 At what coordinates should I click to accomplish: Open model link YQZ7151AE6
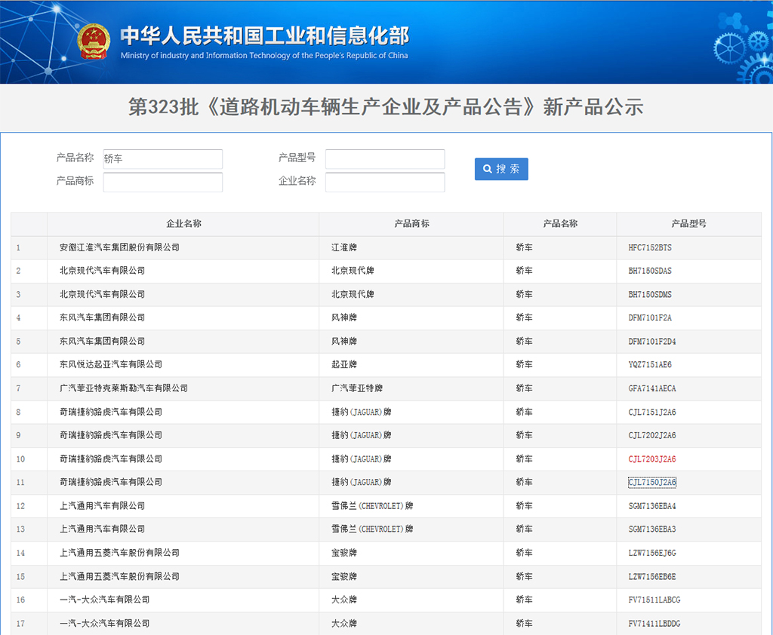point(650,364)
